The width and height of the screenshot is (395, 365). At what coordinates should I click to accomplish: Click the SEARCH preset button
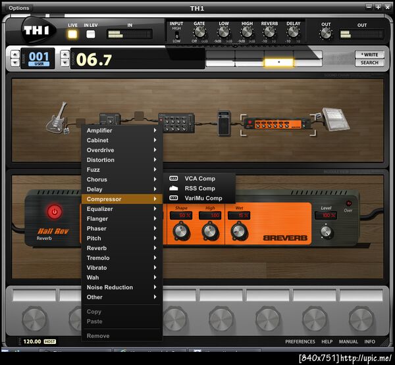[x=369, y=62]
